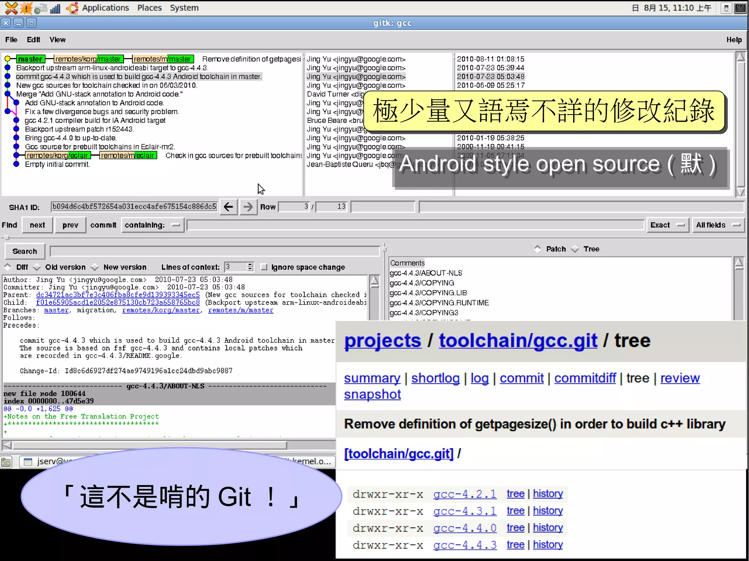Open the gcc-4.2.1 directory link
This screenshot has height=561, width=749.
(464, 494)
